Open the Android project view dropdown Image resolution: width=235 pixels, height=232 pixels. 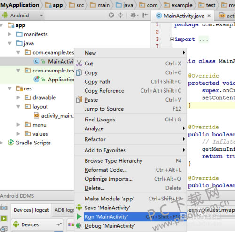tap(23, 16)
